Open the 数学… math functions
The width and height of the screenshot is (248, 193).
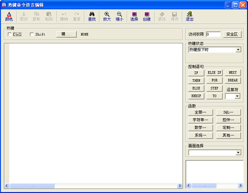click(200, 128)
